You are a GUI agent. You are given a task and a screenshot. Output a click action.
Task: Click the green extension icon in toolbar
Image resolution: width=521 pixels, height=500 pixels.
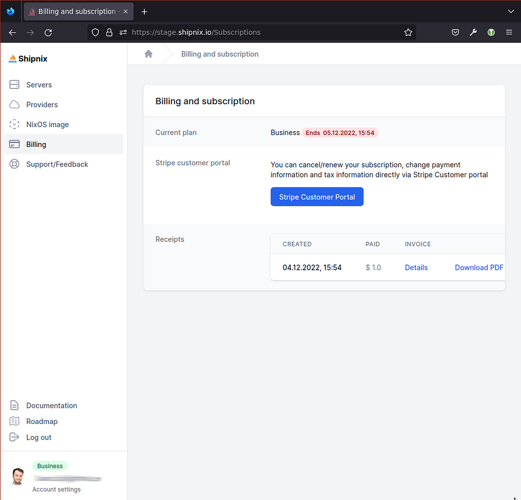pos(491,33)
